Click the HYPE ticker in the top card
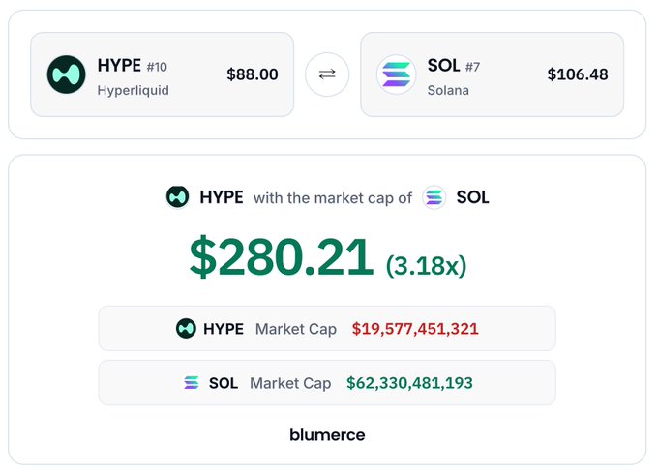This screenshot has width=658, height=471. pyautogui.click(x=119, y=66)
